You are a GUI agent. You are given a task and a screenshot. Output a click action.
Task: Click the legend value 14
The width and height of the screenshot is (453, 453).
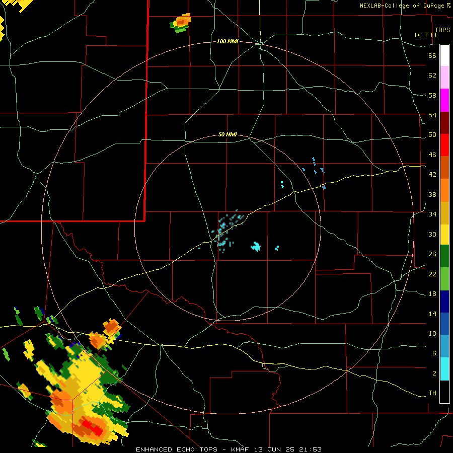[432, 314]
